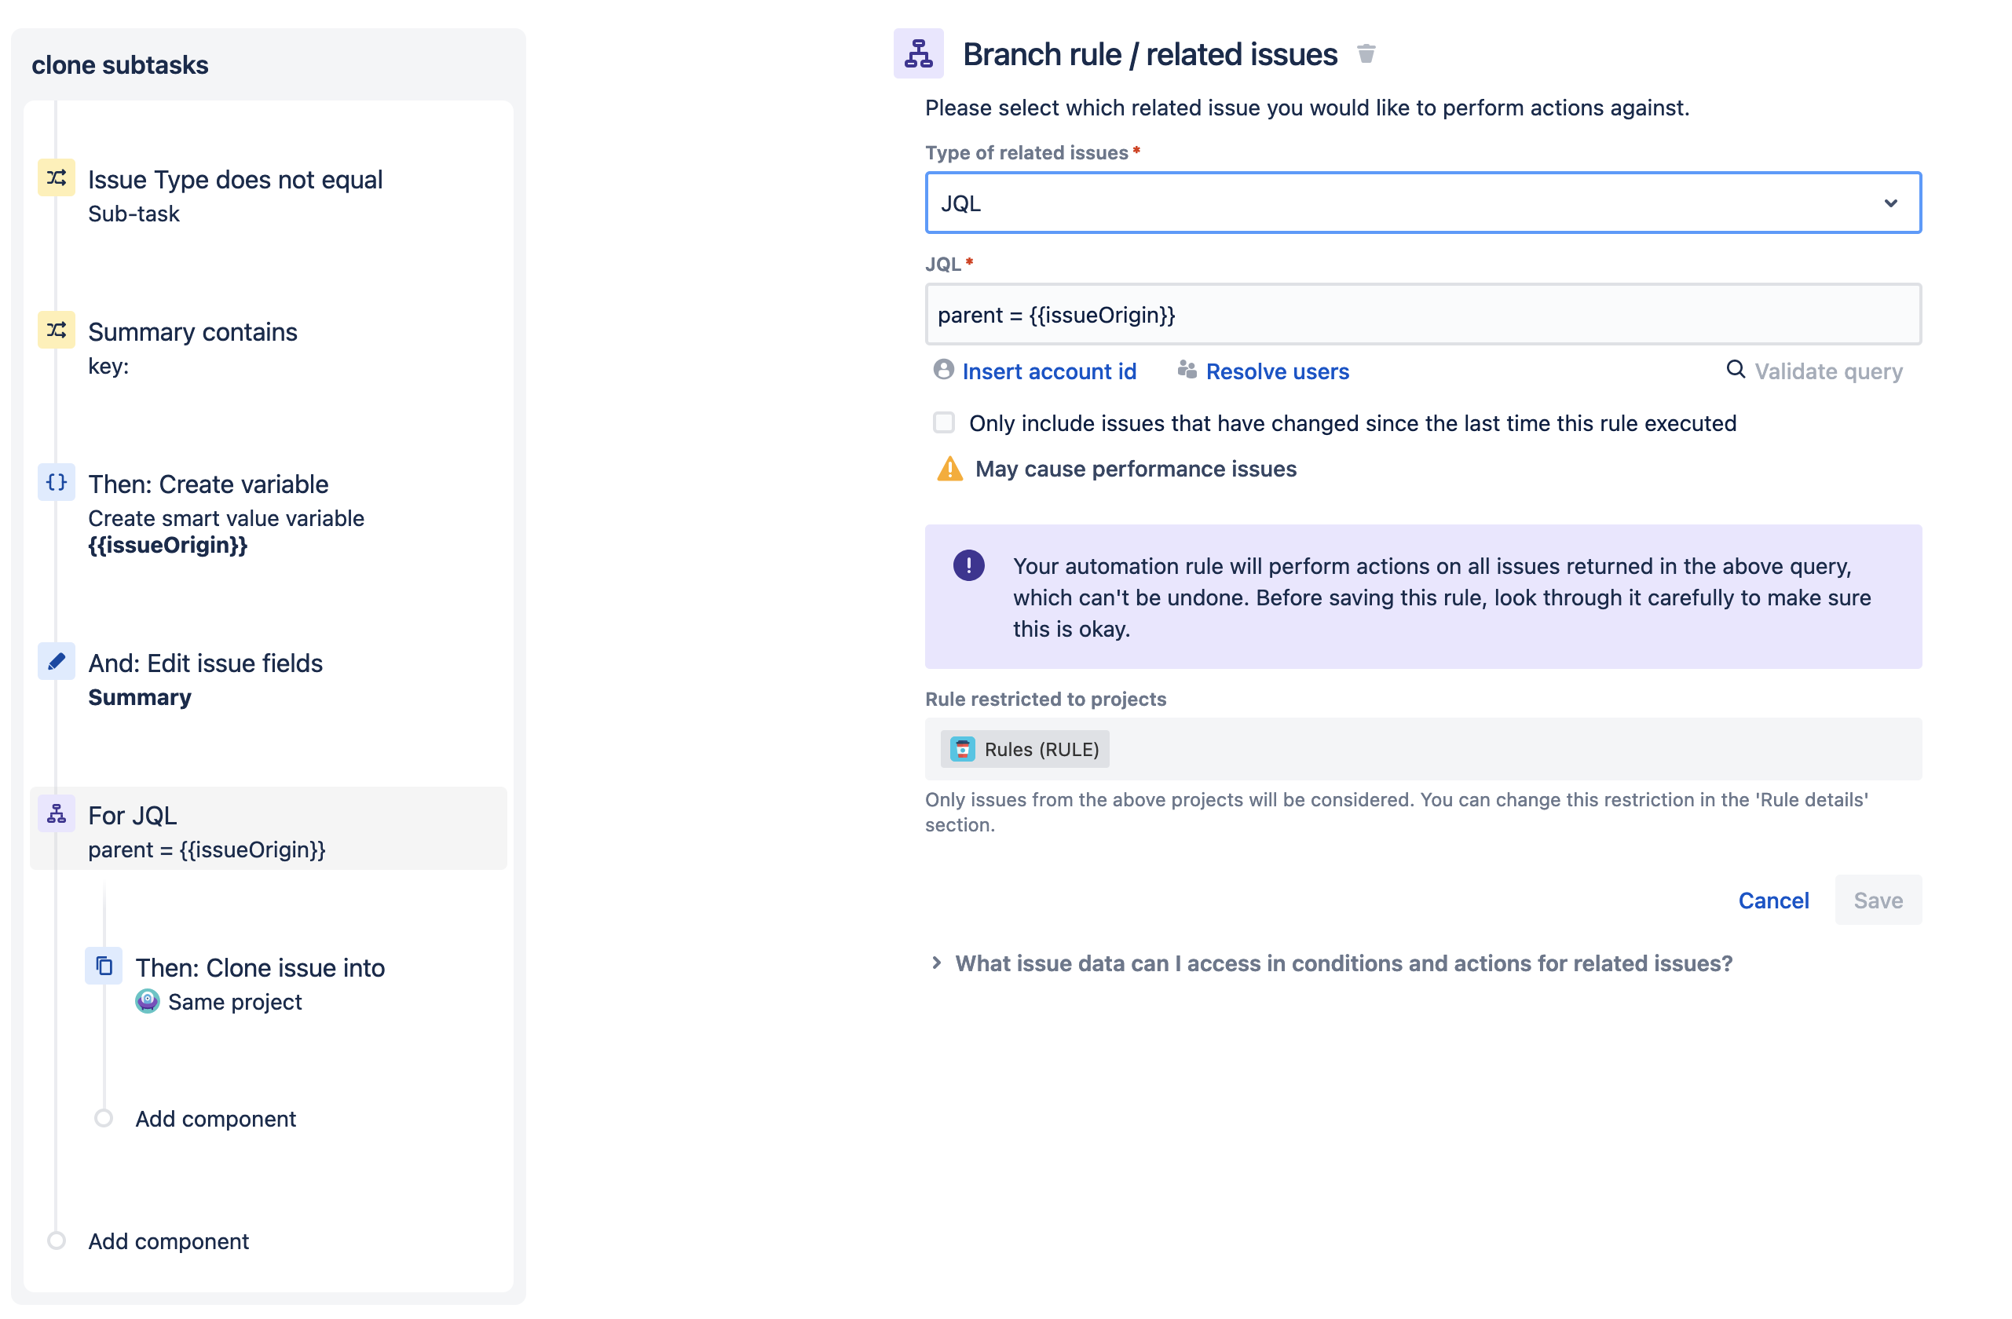Click the Insert account id person icon

(x=943, y=370)
